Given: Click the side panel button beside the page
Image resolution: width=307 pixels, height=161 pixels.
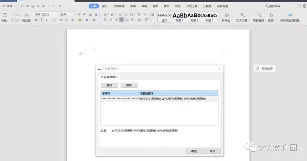Looking at the screenshot, I should pyautogui.click(x=265, y=69).
